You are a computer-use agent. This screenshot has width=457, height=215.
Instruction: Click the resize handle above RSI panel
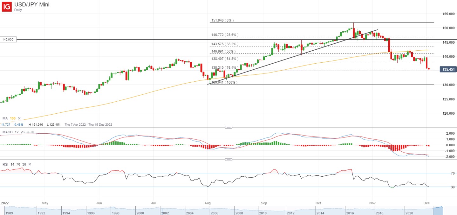point(228,160)
